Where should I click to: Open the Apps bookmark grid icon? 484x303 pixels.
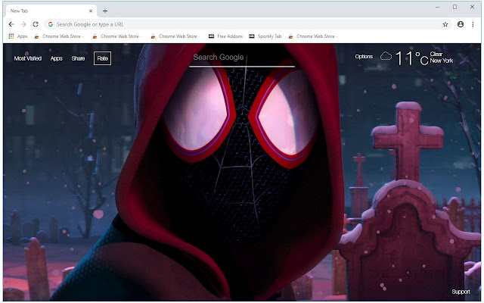tap(11, 36)
